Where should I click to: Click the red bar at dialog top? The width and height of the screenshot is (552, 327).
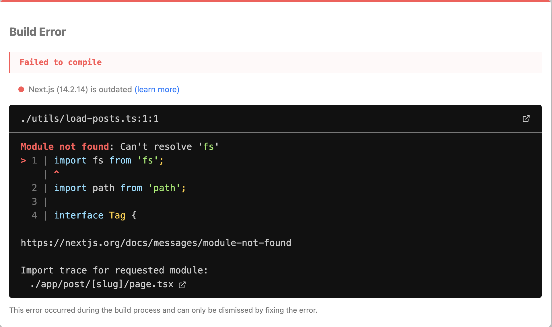click(x=275, y=1)
